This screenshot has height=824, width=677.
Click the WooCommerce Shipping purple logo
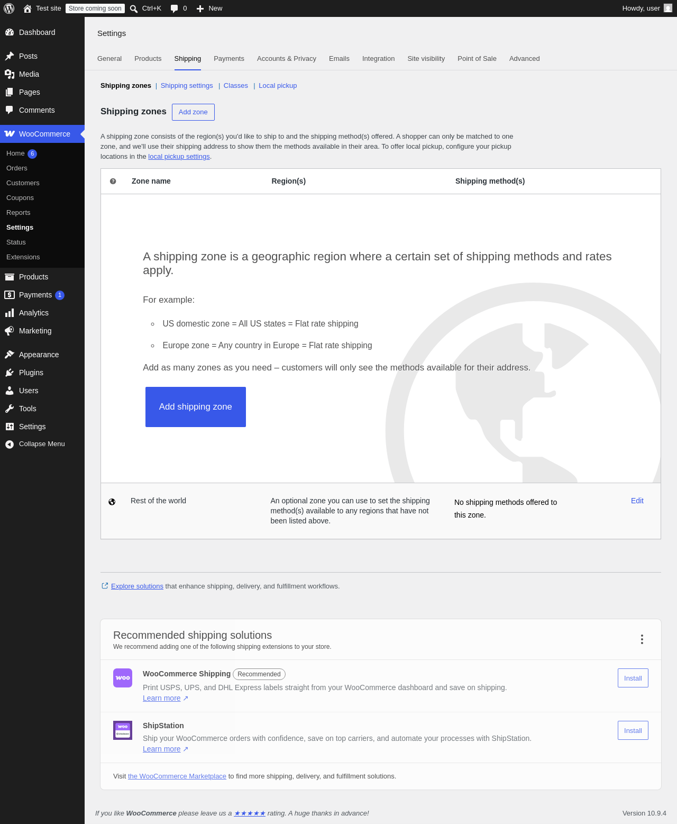click(x=123, y=678)
